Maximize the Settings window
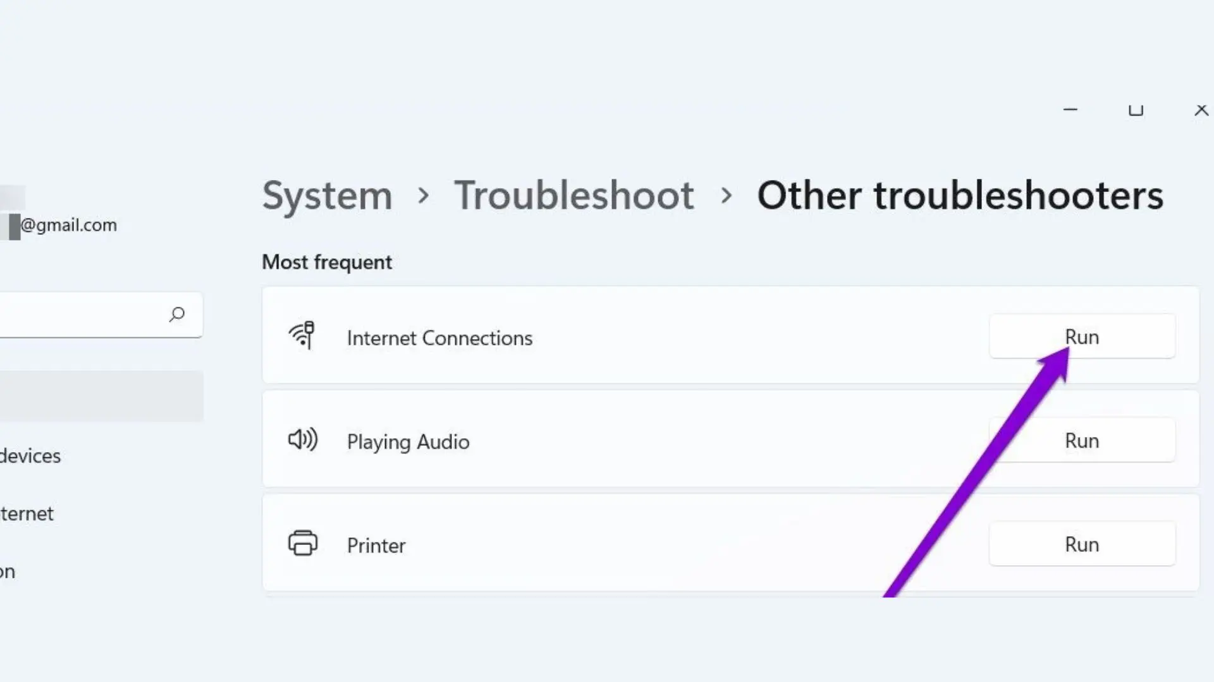The image size is (1214, 682). tap(1136, 110)
